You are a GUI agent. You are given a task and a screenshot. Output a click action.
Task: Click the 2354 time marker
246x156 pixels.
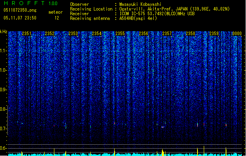click(x=97, y=34)
